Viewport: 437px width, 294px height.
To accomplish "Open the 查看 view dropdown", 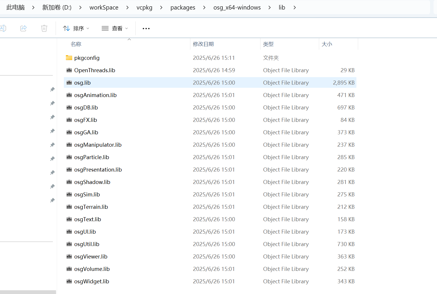I will coord(115,28).
